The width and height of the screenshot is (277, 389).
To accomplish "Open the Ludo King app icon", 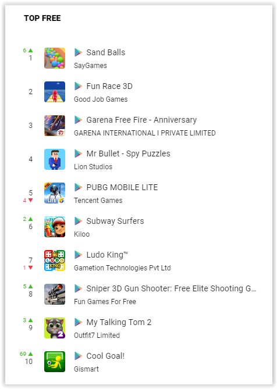I will [55, 260].
